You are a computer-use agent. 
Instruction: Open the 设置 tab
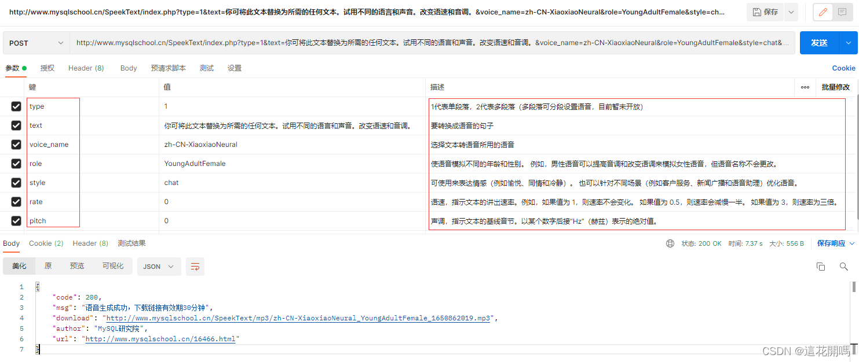coord(235,68)
